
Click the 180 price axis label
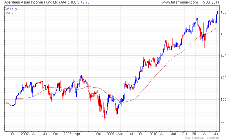[x=223, y=12]
